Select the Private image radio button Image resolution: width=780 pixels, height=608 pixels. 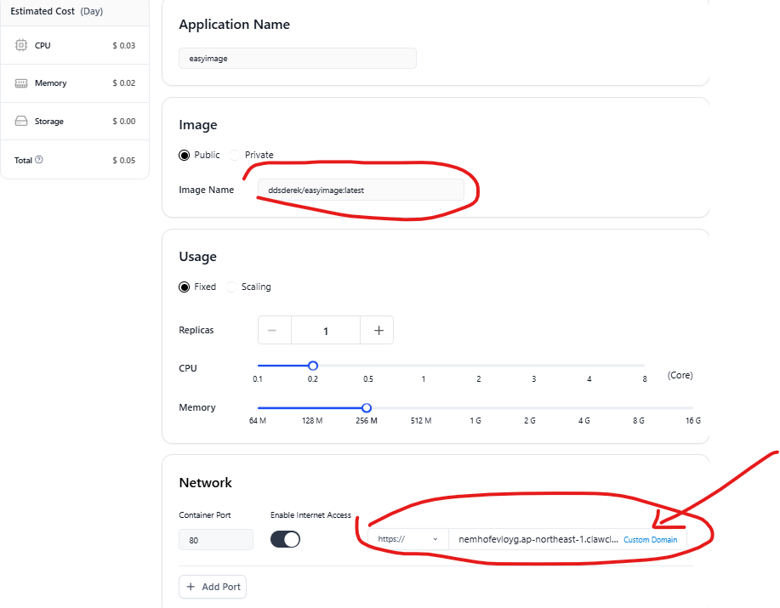point(236,155)
